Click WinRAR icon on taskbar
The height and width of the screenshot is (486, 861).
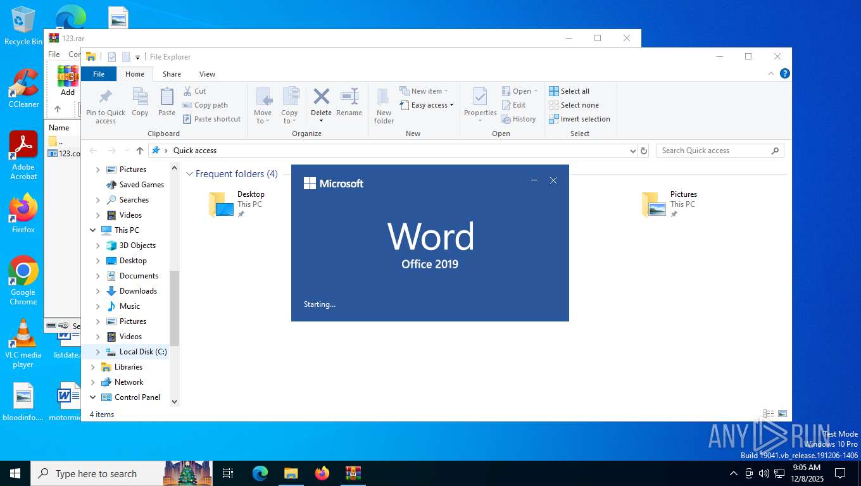(x=353, y=473)
